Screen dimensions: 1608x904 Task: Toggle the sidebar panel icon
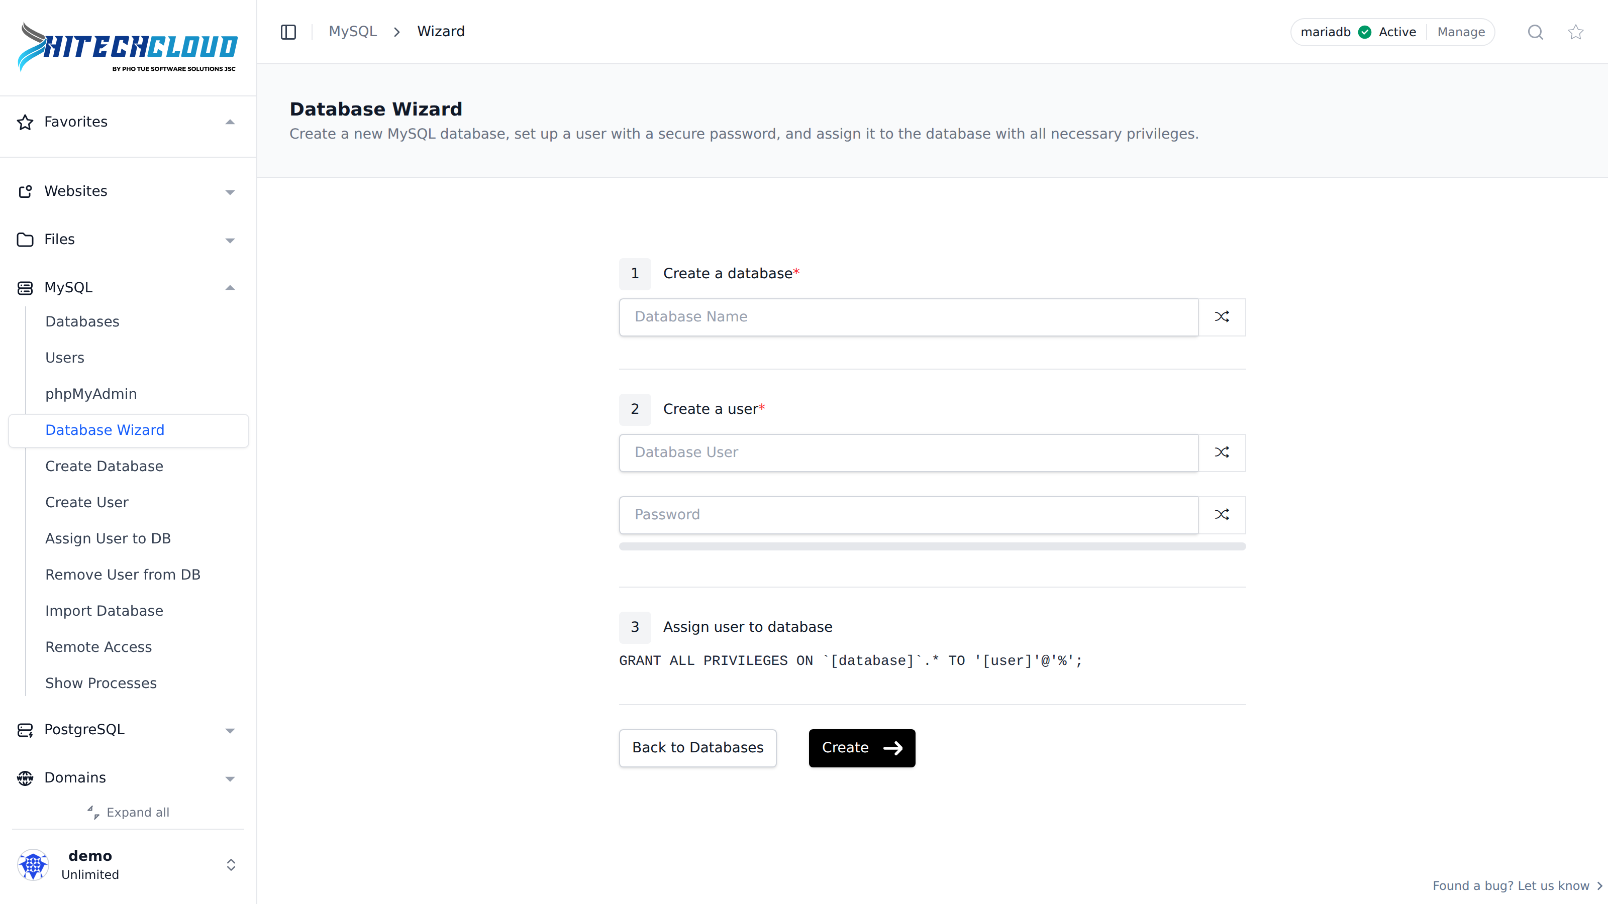tap(288, 32)
